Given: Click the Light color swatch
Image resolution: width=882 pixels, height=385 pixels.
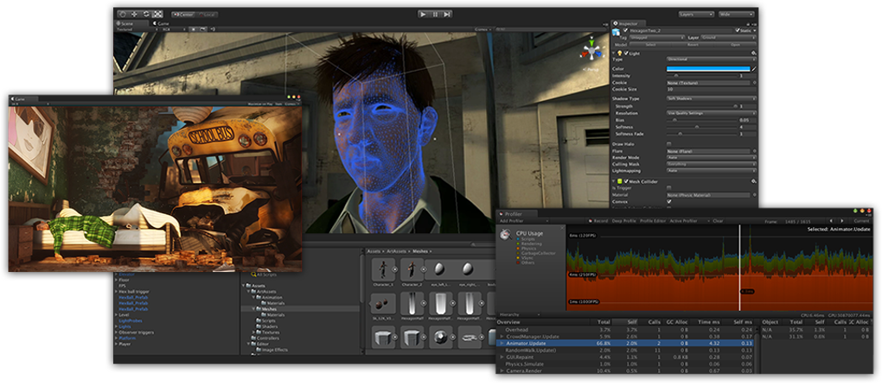Looking at the screenshot, I should (706, 68).
